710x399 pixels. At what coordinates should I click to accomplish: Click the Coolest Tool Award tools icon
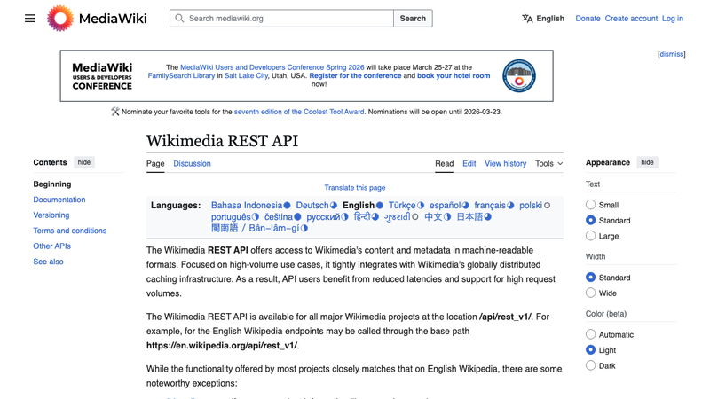pos(115,112)
